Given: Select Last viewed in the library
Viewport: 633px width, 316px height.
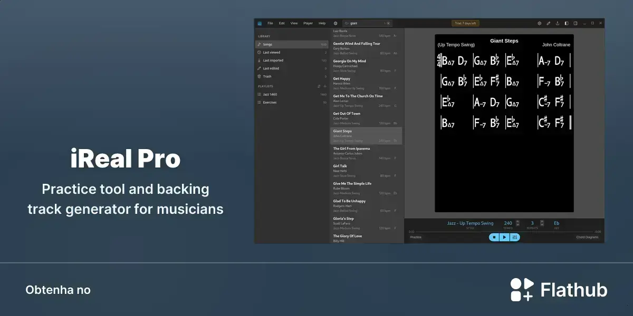Looking at the screenshot, I should click(292, 53).
